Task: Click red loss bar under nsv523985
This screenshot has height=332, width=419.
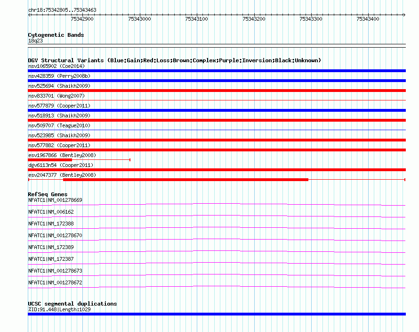Action: pos(217,140)
